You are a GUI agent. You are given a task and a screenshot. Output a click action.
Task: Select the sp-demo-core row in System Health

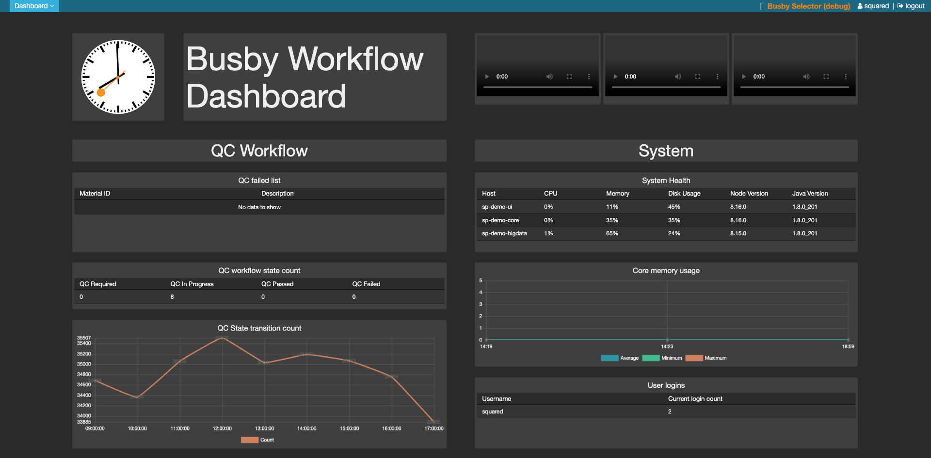[x=665, y=220]
